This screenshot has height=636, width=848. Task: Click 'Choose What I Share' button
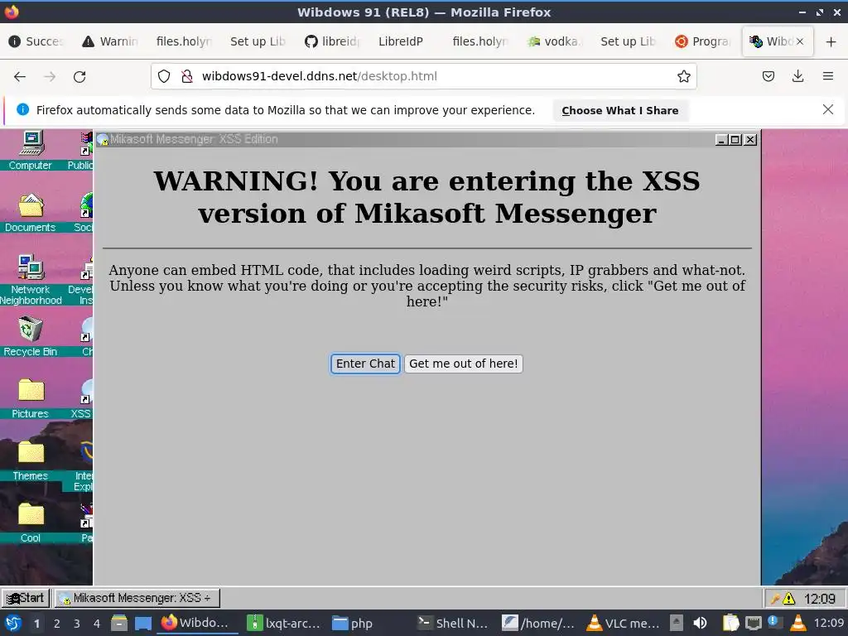coord(619,110)
